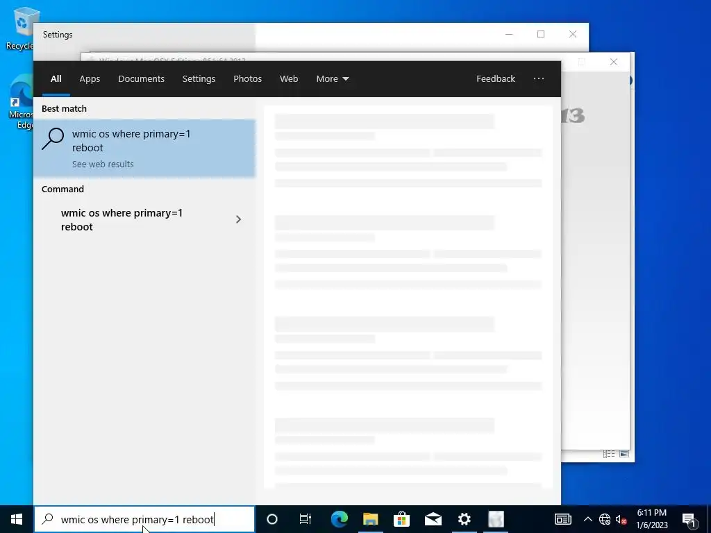Screen dimensions: 711x533
Task: Switch to the last running app icon in the taskbar
Action: [x=496, y=519]
